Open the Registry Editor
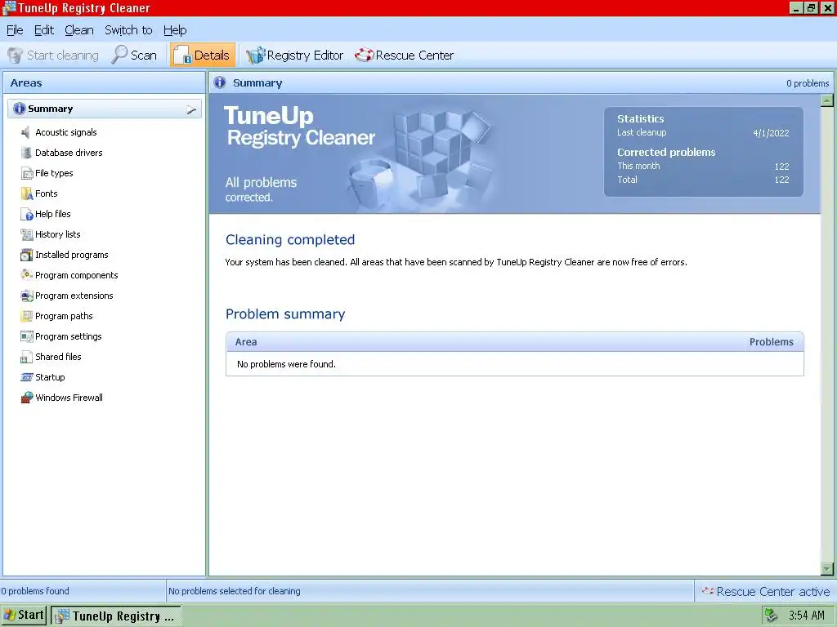Viewport: 837px width, 627px height. coord(294,56)
